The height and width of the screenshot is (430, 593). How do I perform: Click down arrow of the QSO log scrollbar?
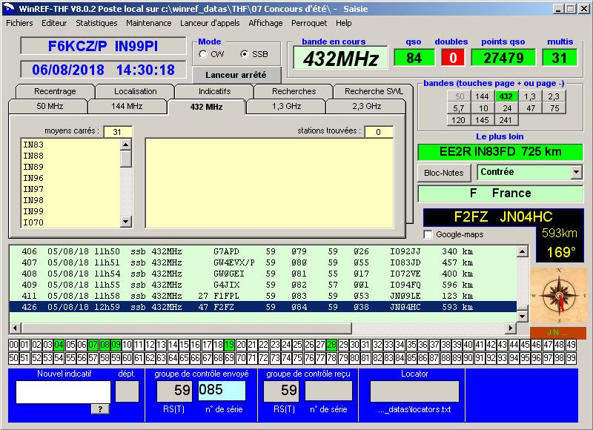(x=523, y=316)
